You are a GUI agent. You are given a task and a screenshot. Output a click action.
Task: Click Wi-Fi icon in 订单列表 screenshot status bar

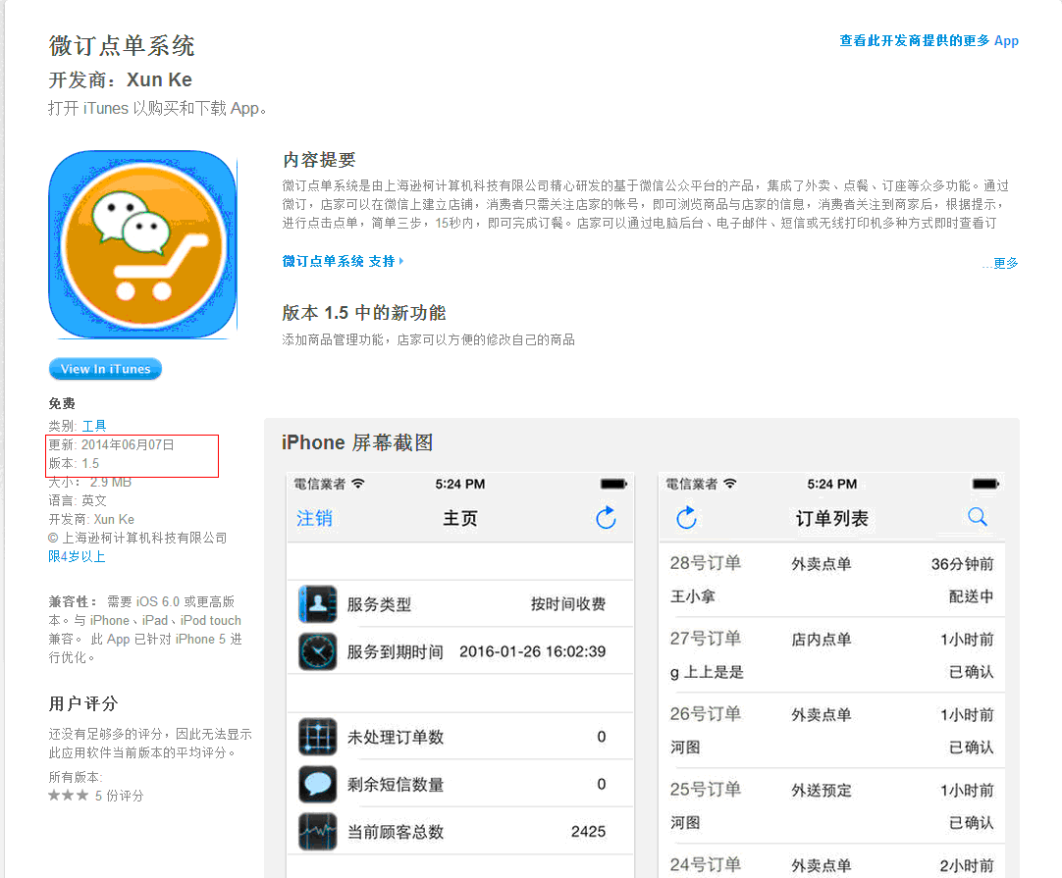[x=730, y=484]
